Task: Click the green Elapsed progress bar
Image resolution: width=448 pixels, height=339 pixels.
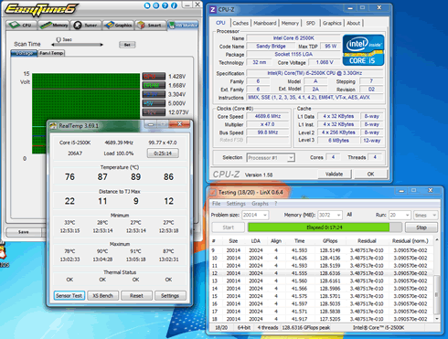Action: pyautogui.click(x=325, y=228)
